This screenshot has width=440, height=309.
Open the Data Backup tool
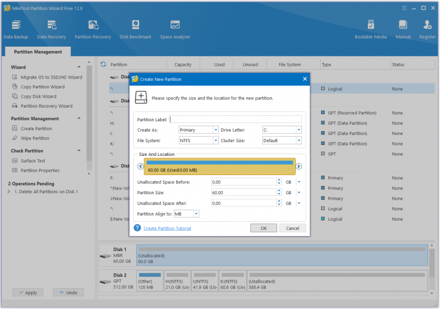coord(16,30)
